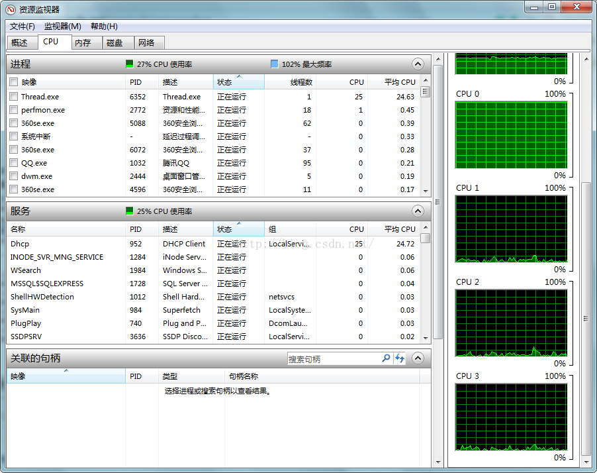597x473 pixels.
Task: Click the refresh handles search icon
Action: 399,358
